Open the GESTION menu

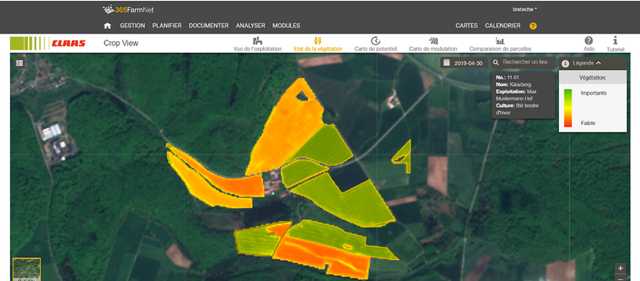pyautogui.click(x=132, y=26)
